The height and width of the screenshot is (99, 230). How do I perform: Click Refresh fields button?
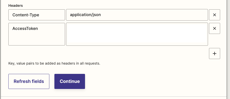[29, 81]
